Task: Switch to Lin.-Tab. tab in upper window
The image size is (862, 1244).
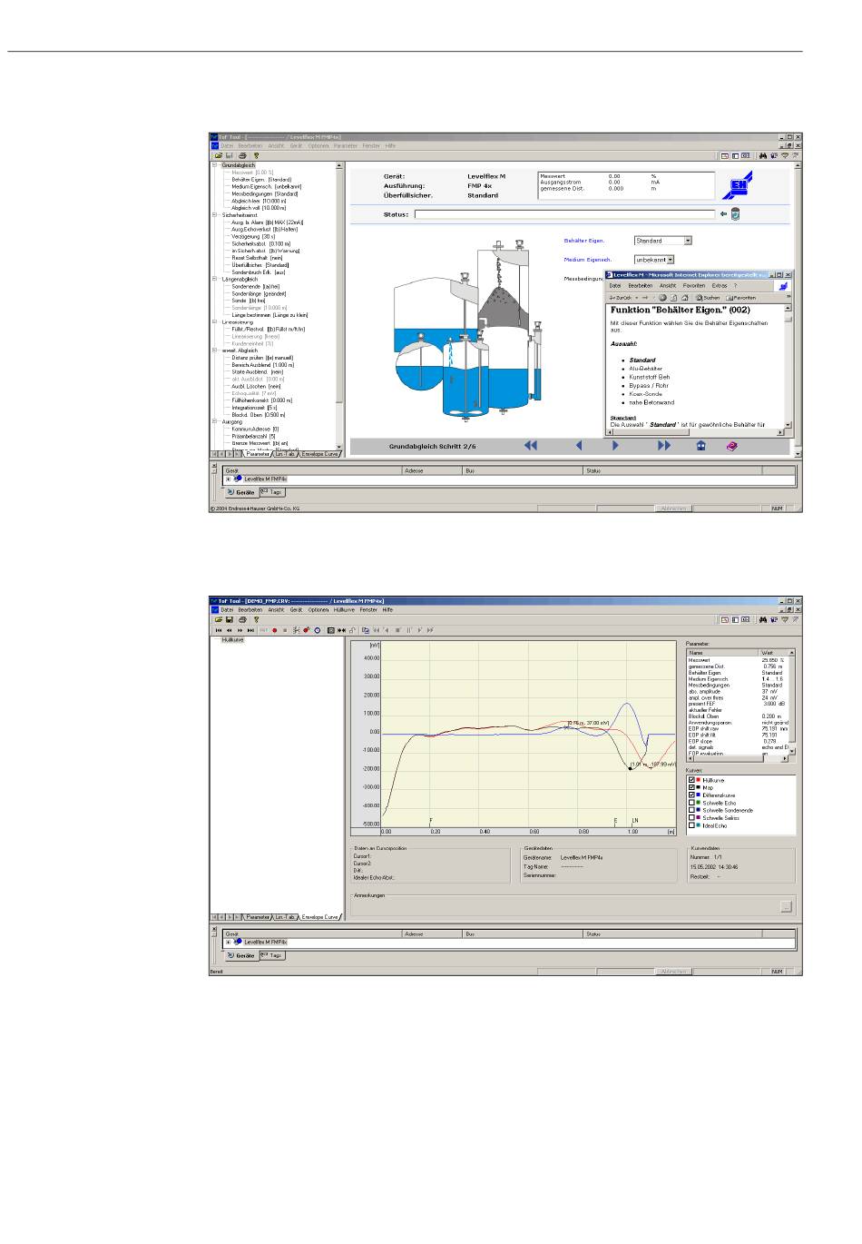Action: pos(286,453)
